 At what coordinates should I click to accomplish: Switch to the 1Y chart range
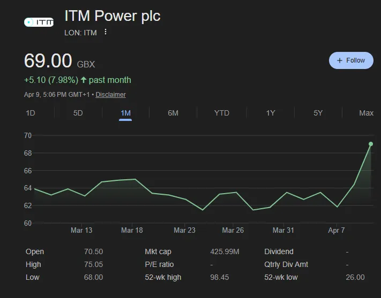point(271,113)
